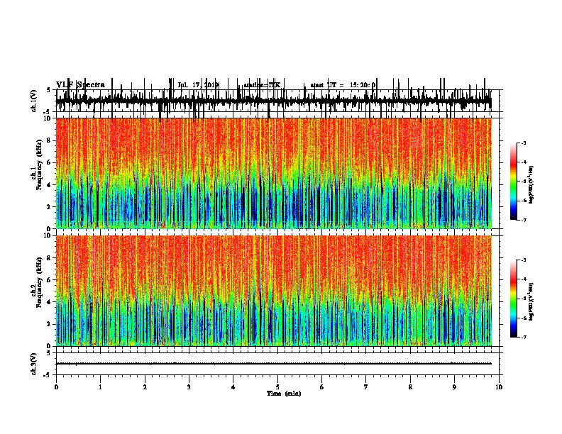The width and height of the screenshot is (562, 434).
Task: Click the '8' kHz tick on ch.2 spectrogram
Action: (x=50, y=258)
